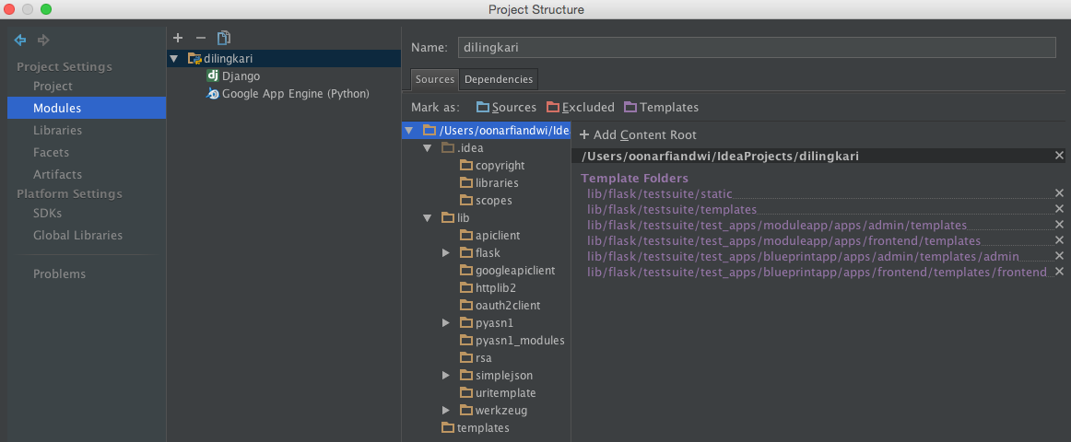This screenshot has height=442, width=1071.
Task: Click the back navigation arrow icon
Action: click(19, 40)
